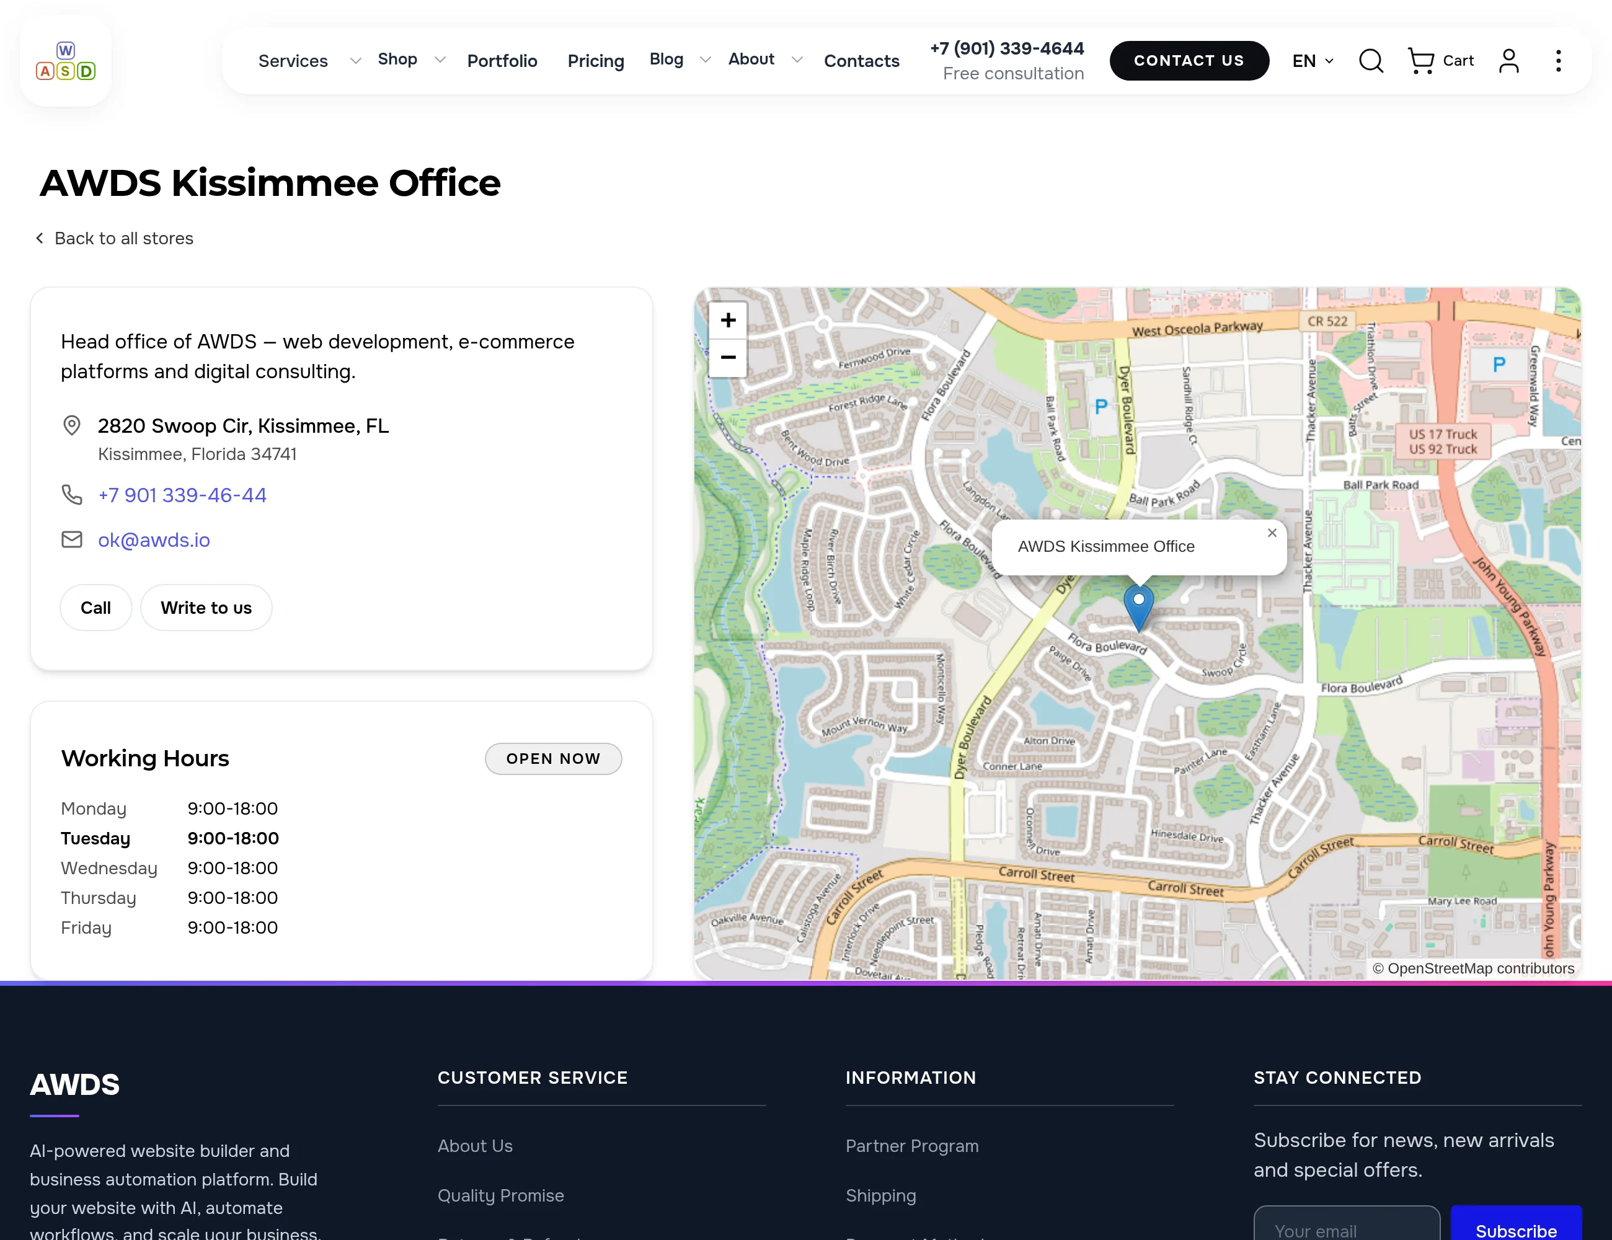Click the OpenStreetMap contributors attribution
Viewport: 1612px width, 1240px height.
[x=1473, y=968]
